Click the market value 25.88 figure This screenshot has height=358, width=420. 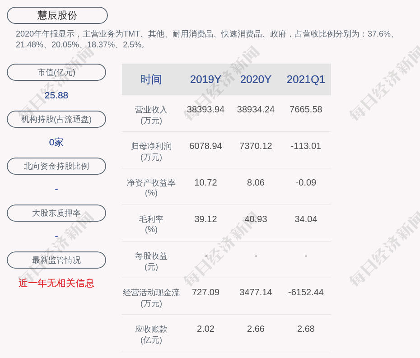click(56, 95)
